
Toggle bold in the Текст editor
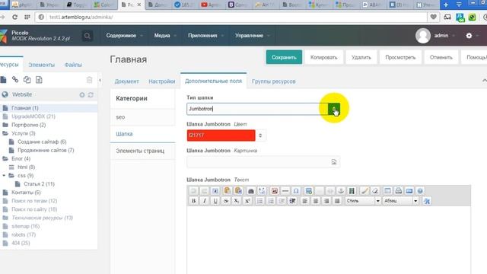[193, 201]
